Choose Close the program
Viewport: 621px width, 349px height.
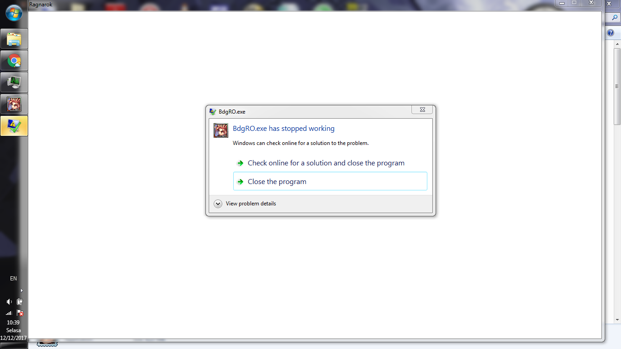pyautogui.click(x=330, y=181)
